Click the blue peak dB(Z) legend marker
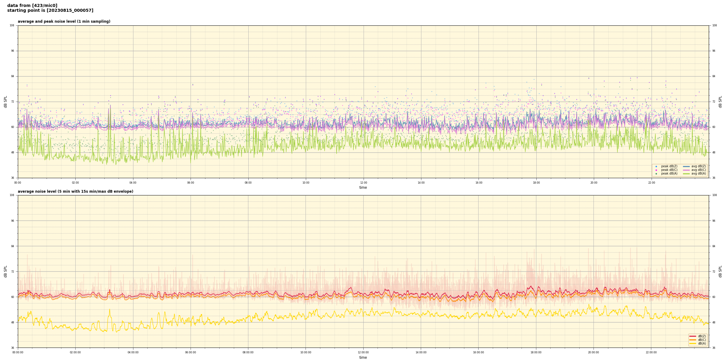 click(656, 166)
